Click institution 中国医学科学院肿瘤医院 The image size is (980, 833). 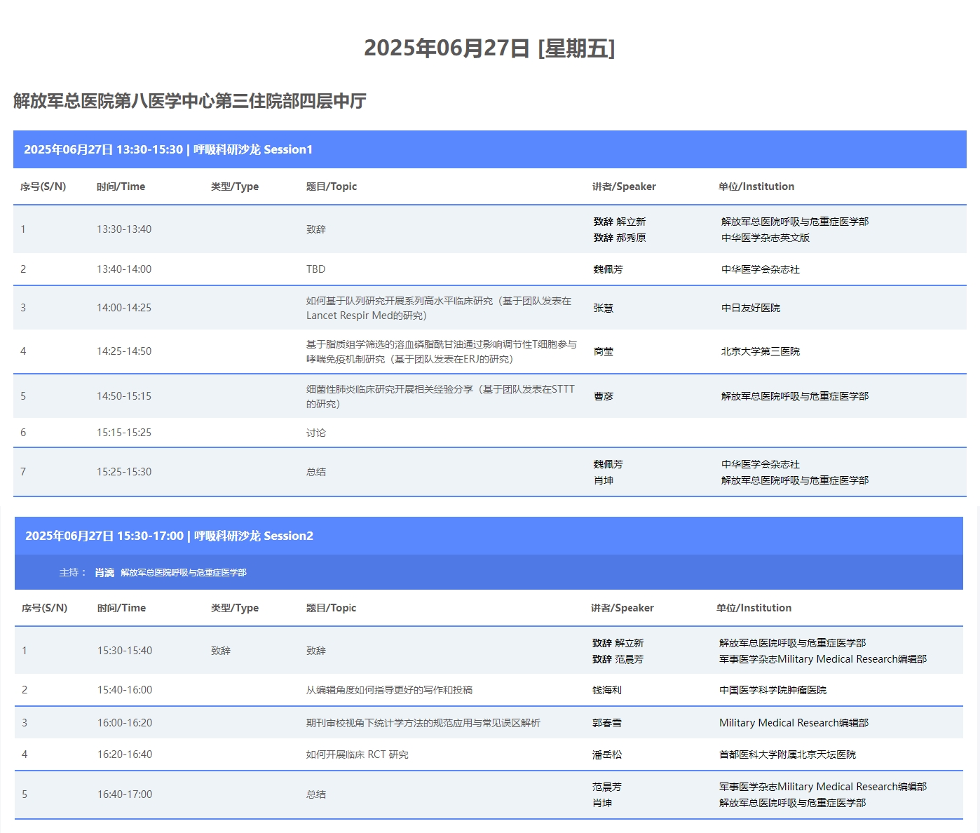[x=773, y=690]
